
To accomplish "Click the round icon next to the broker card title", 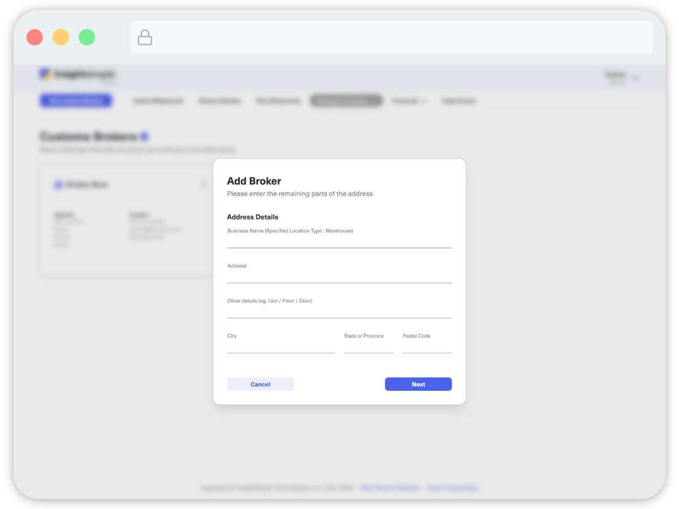I will coord(58,185).
